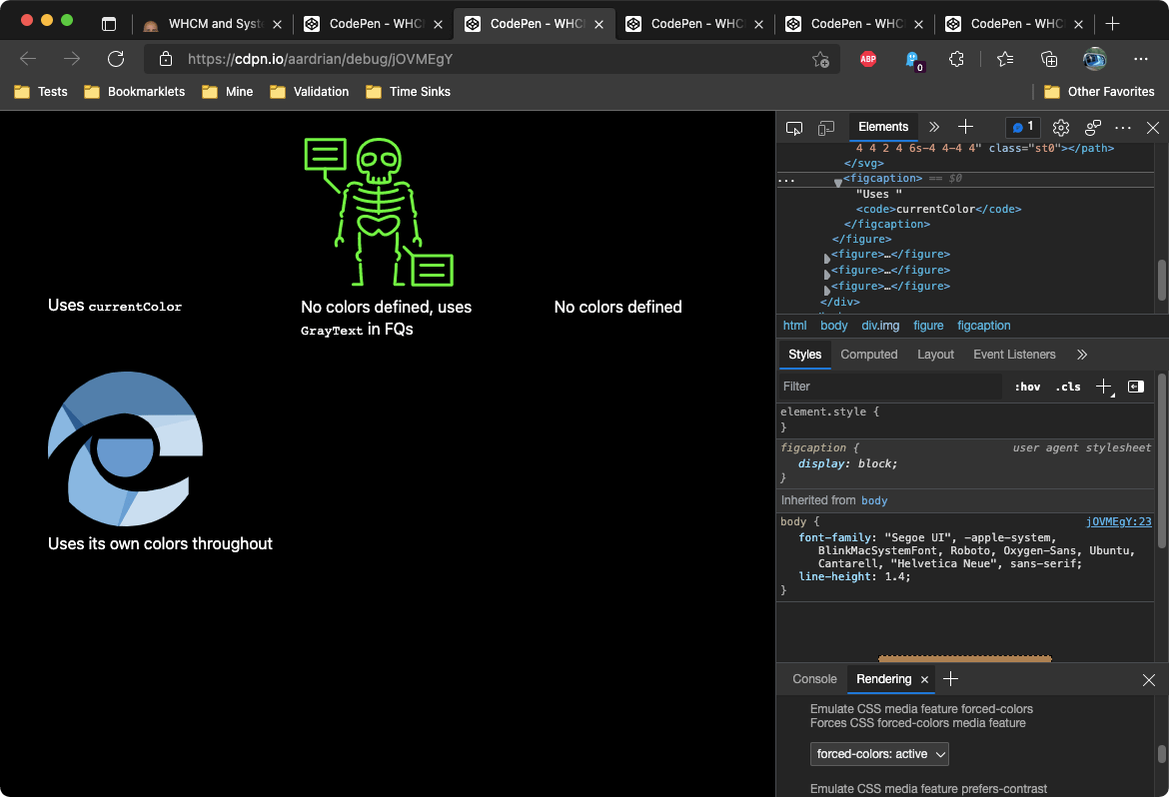Screen dimensions: 1169x797
Task: Add a new style rule plus icon
Action: pos(1104,387)
